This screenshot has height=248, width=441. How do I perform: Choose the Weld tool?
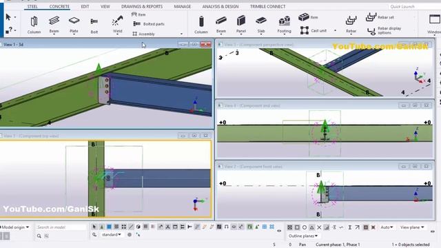point(117,25)
